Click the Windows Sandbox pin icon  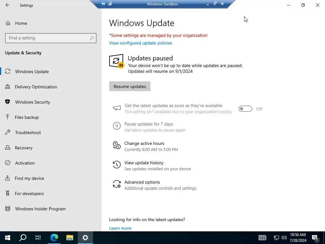point(103,4)
